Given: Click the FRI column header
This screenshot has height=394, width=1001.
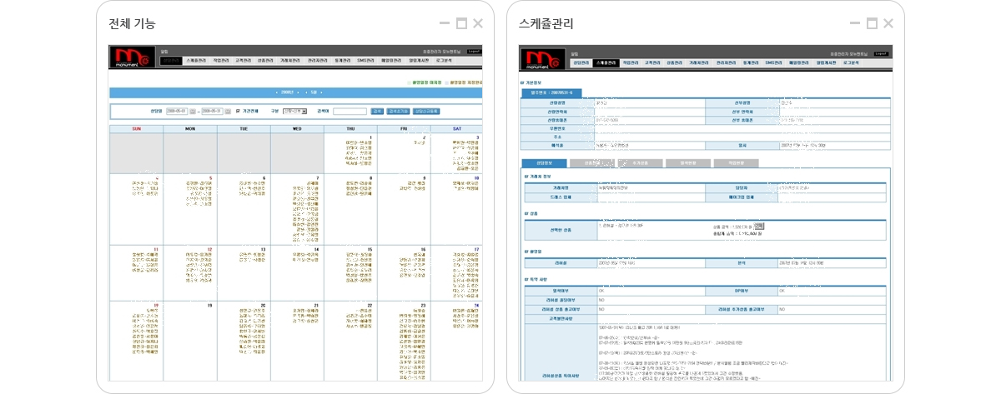Looking at the screenshot, I should tap(404, 128).
